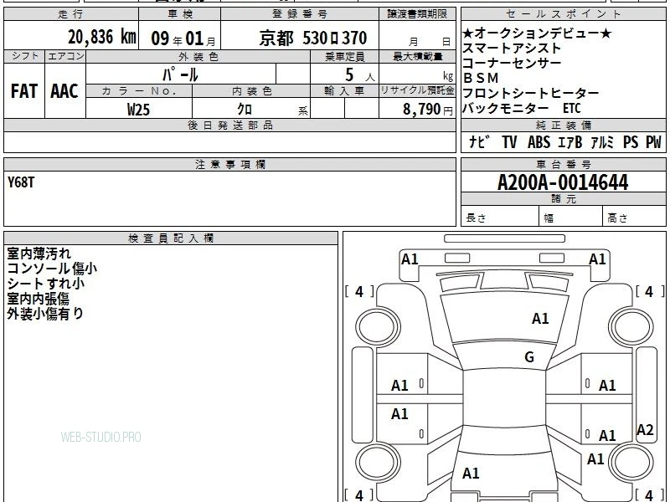This screenshot has width=670, height=502.
Task: Select the 乗車定員 header
Action: click(344, 56)
